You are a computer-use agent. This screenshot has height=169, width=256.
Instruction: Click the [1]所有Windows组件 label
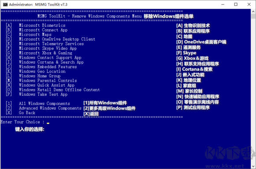[105, 103]
